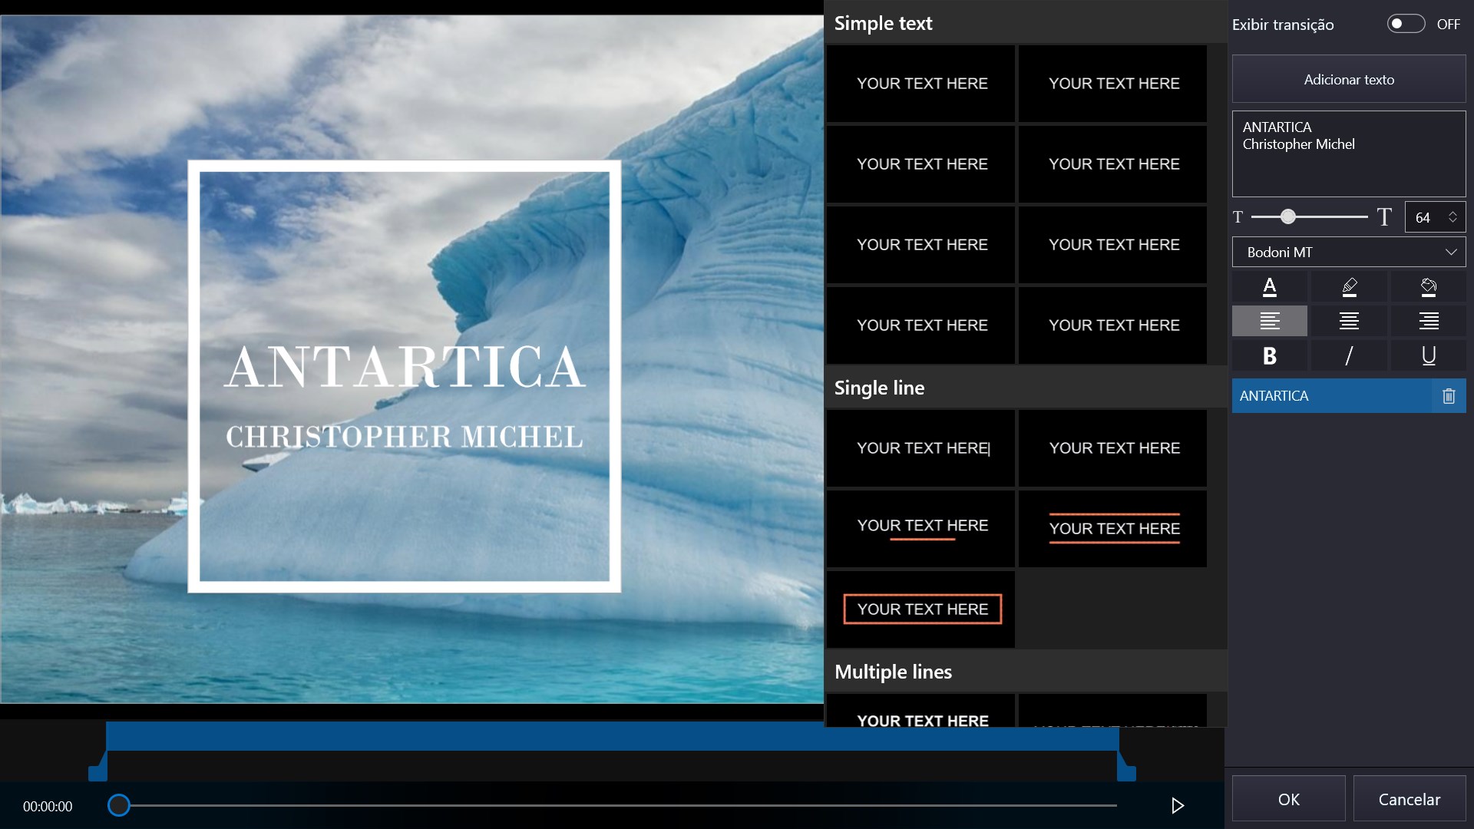Select the first Simple text style thumbnail
This screenshot has width=1474, height=829.
[x=921, y=84]
